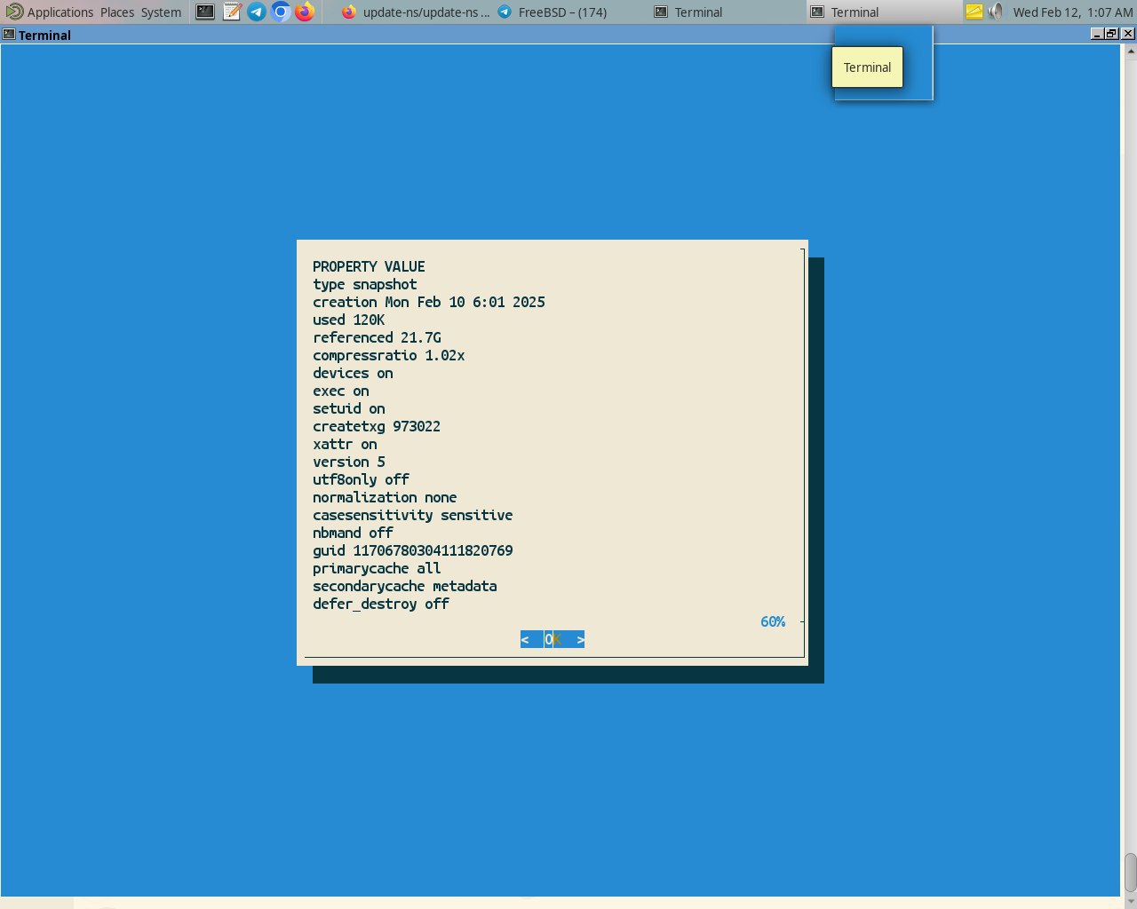Minimize the Terminal window
Viewport: 1137px width, 909px height.
pyautogui.click(x=1097, y=34)
